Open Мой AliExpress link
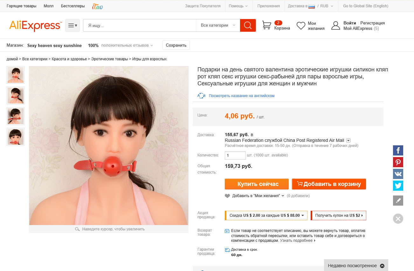The image size is (414, 271). [x=358, y=28]
